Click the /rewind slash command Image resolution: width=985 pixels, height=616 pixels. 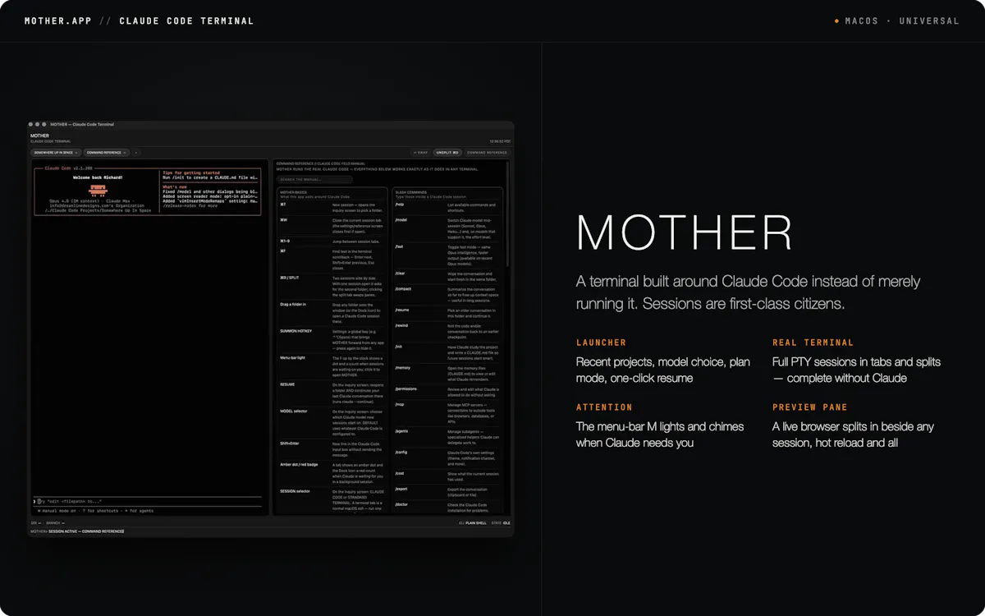pyautogui.click(x=448, y=331)
